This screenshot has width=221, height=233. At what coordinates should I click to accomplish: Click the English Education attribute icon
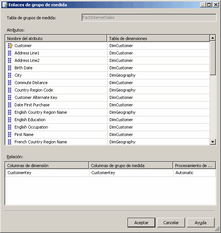pos(10,120)
